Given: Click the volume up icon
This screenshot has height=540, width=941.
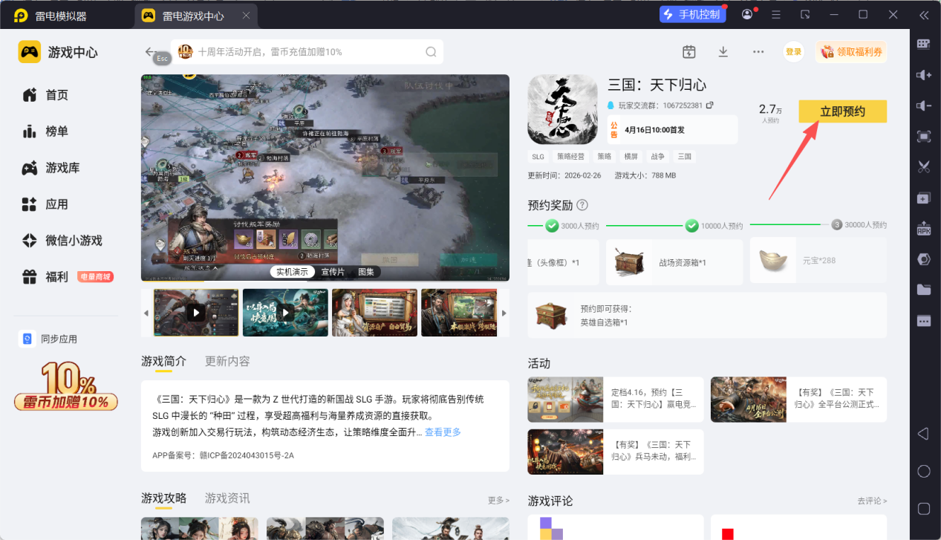Looking at the screenshot, I should 924,75.
